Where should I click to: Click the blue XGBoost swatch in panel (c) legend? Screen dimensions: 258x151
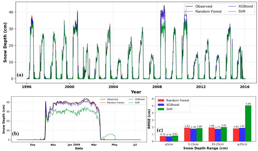coord(161,105)
